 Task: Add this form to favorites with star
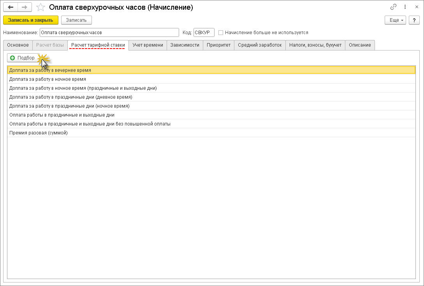tap(40, 7)
